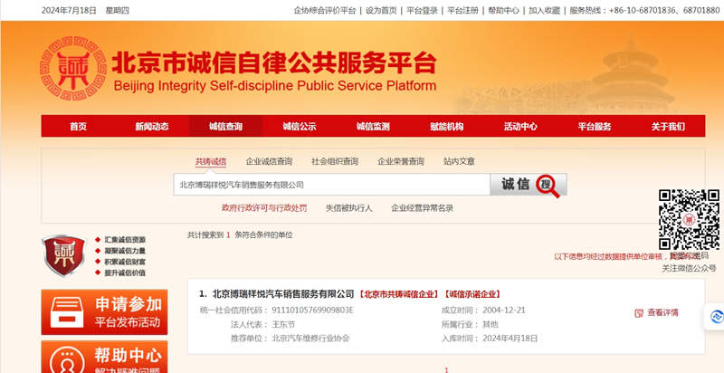Click the magnifier icon on 诚信搜 button
The image size is (724, 373).
pos(548,186)
